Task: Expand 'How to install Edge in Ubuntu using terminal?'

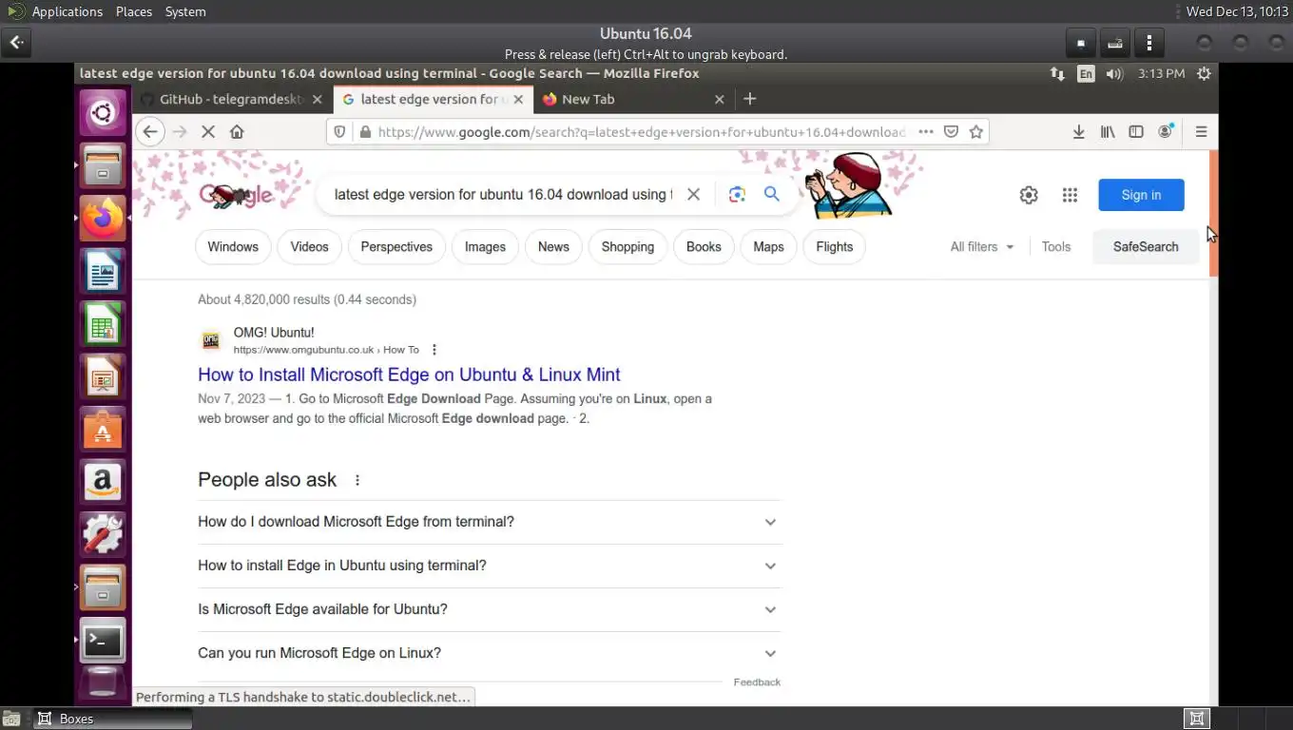Action: 489,566
